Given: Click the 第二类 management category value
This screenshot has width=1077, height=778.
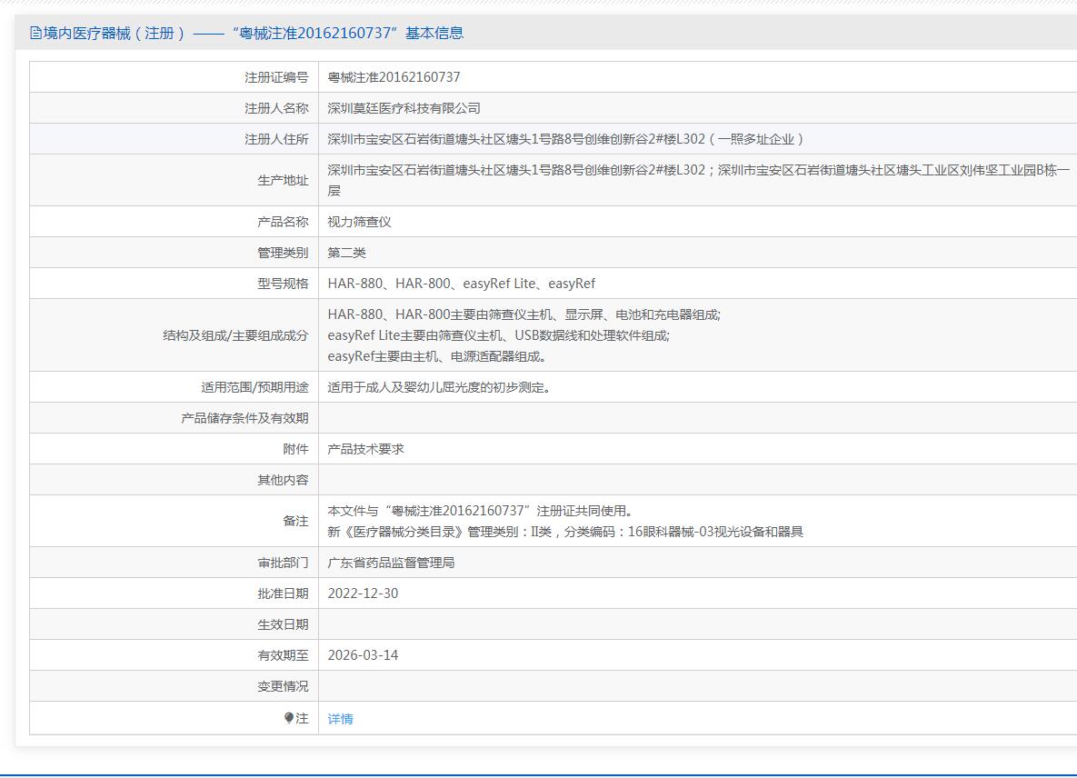Looking at the screenshot, I should pos(346,253).
